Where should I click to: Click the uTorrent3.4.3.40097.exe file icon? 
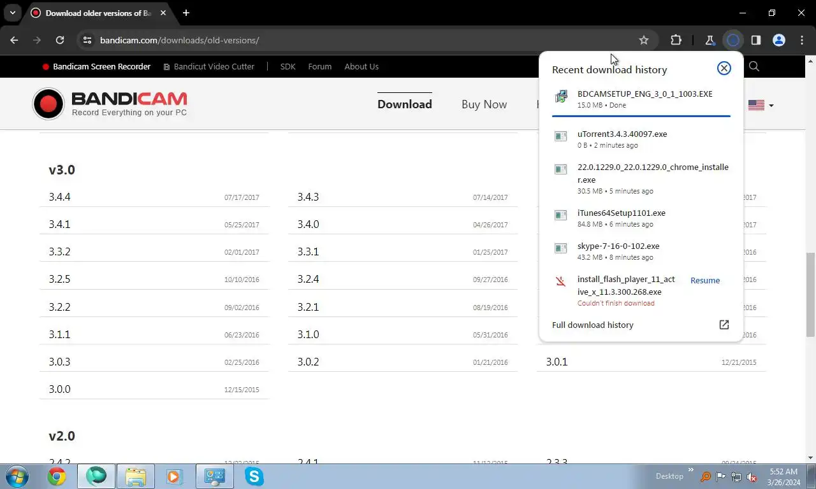pyautogui.click(x=560, y=136)
